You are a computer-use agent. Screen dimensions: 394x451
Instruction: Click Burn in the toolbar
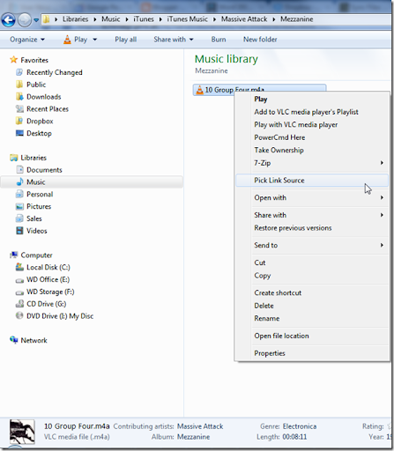(219, 40)
